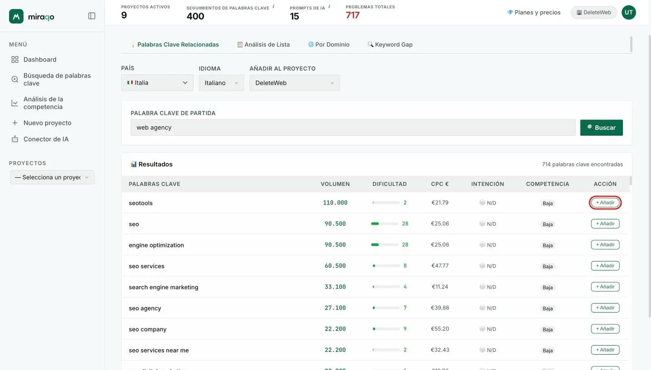Add seo agency keyword with Añadir

(605, 308)
